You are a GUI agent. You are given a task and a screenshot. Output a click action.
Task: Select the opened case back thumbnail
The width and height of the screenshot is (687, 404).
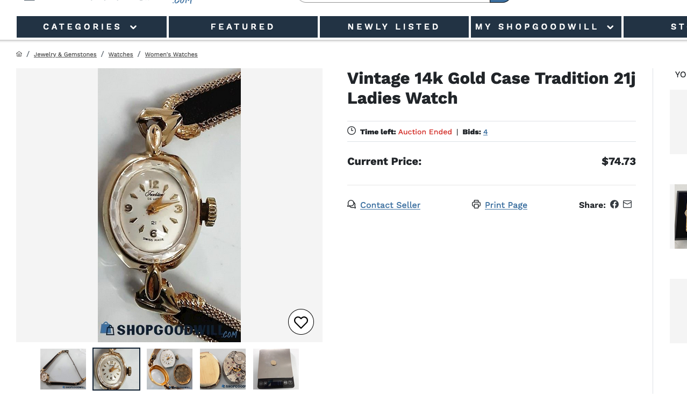point(169,369)
